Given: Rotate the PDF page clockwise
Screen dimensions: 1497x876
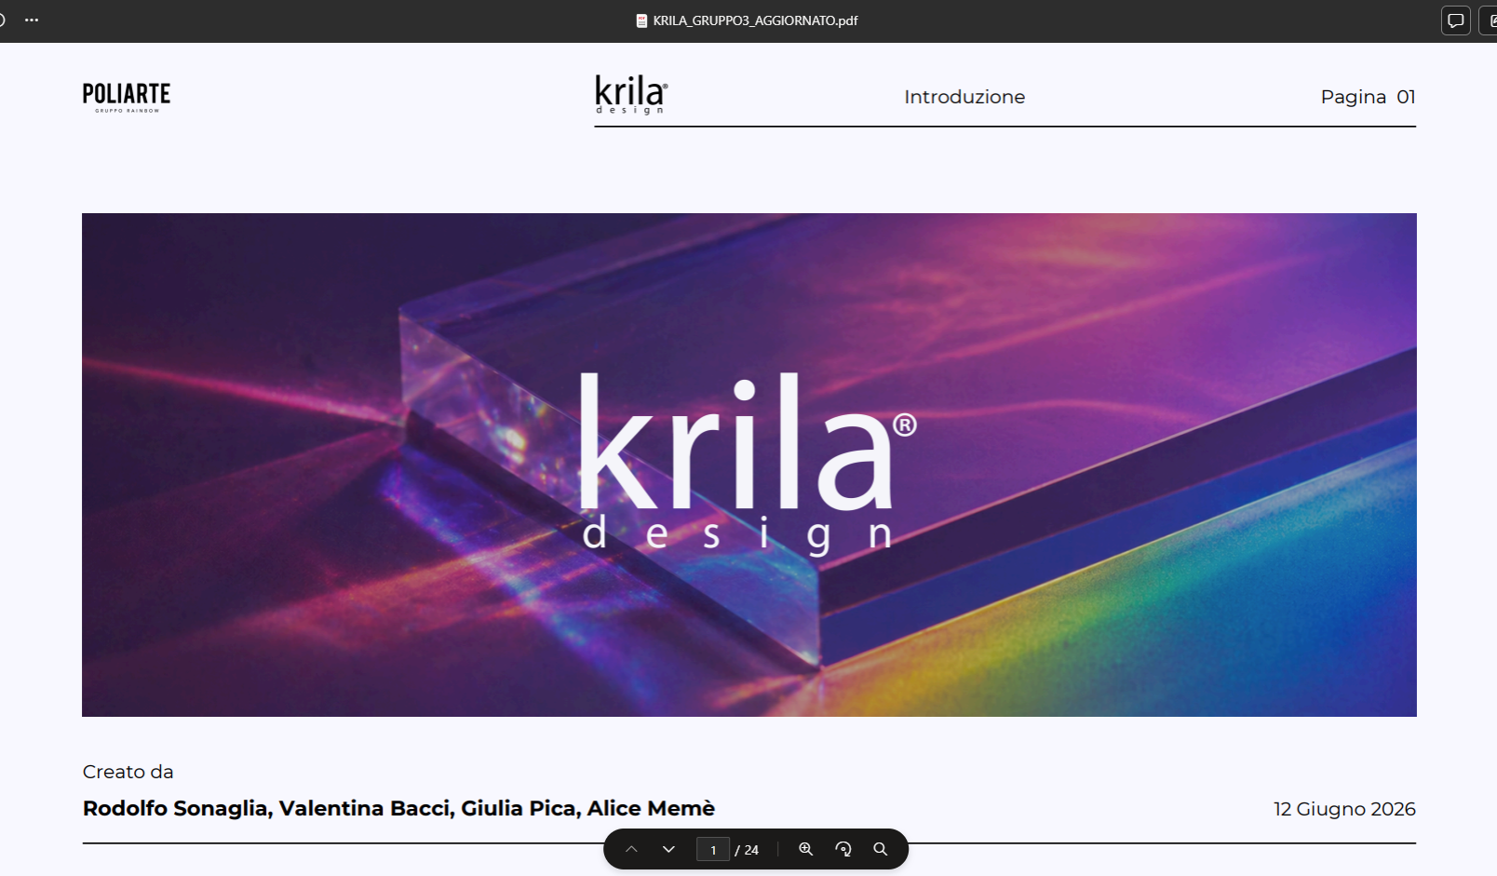Looking at the screenshot, I should click(843, 849).
